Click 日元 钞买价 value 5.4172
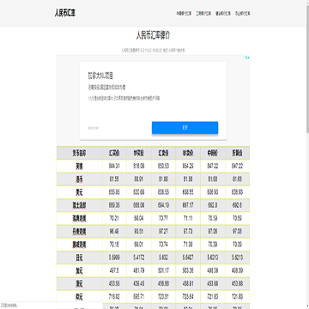Screen dimensions: 309x309 139,257
